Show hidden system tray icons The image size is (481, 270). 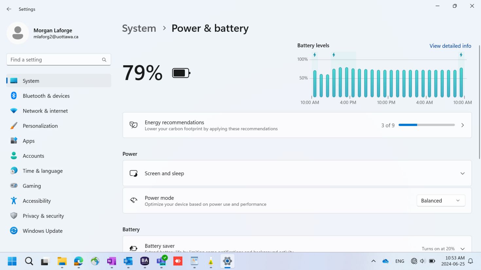click(x=373, y=261)
